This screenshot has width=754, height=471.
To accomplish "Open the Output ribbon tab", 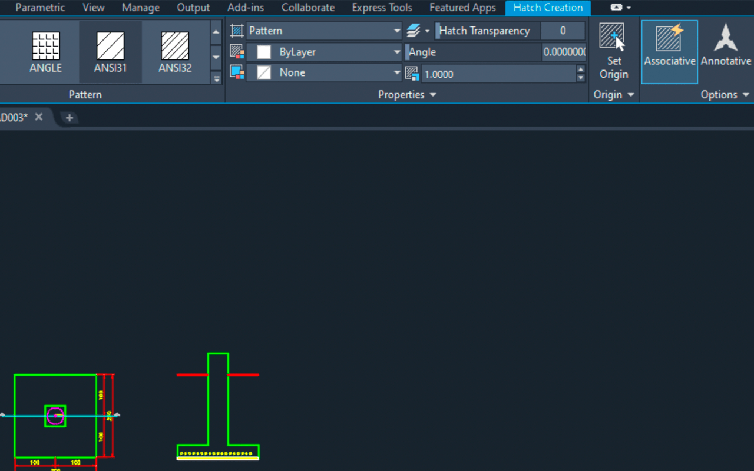I will pyautogui.click(x=194, y=8).
